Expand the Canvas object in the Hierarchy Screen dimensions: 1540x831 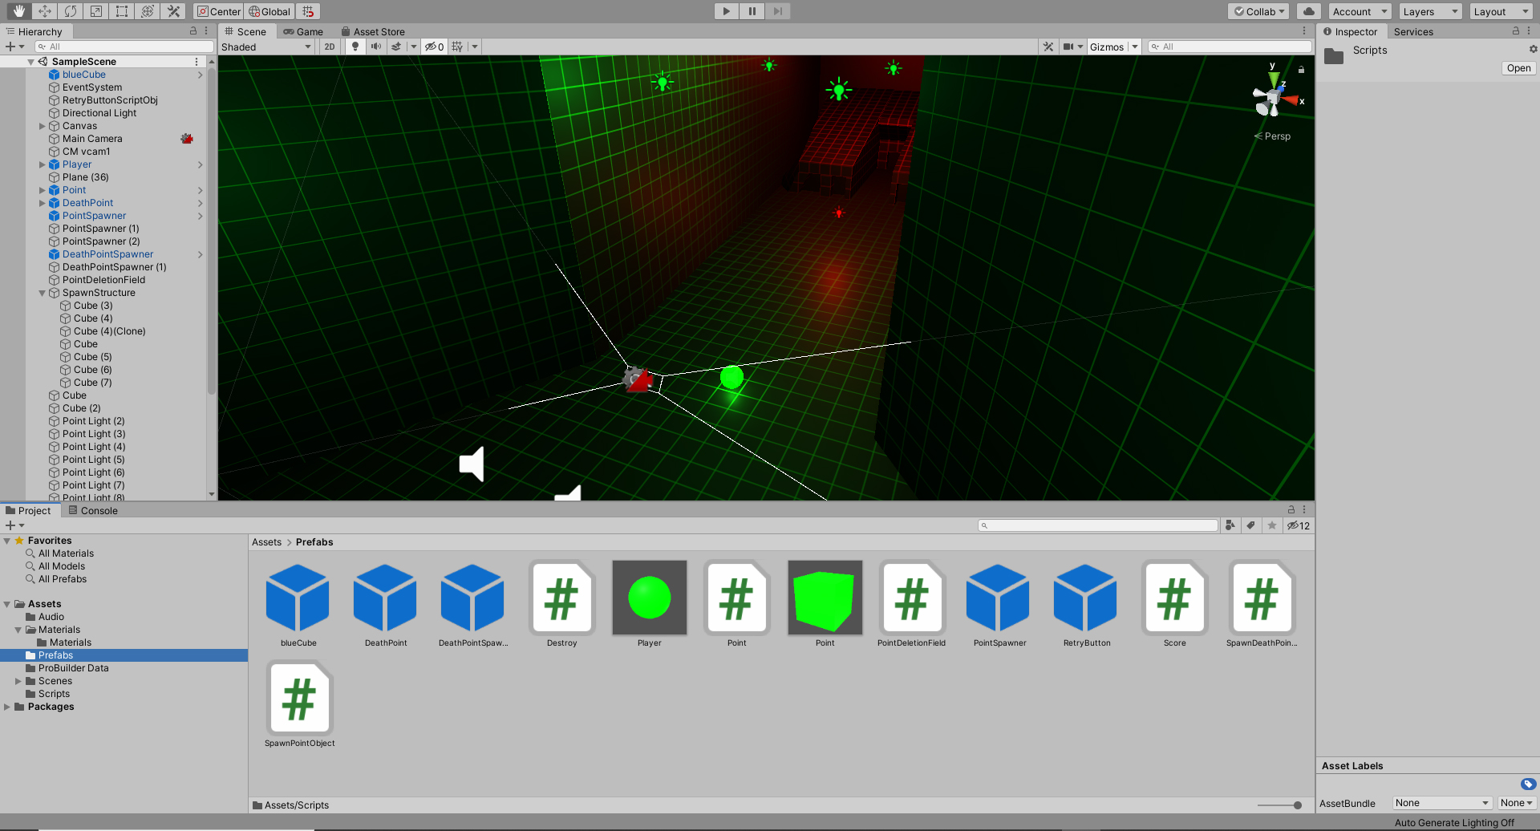click(43, 126)
